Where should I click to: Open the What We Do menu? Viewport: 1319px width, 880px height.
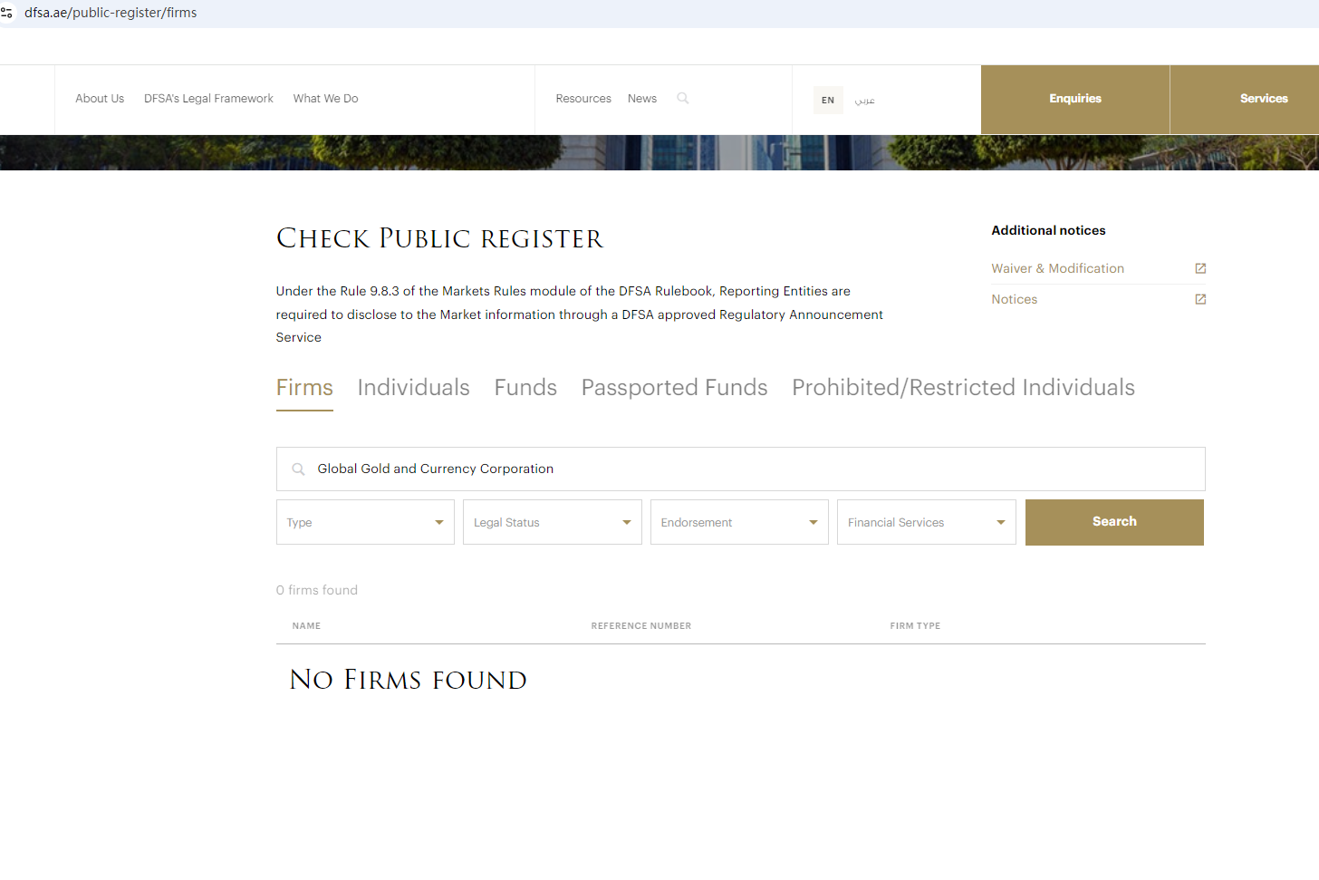click(326, 99)
